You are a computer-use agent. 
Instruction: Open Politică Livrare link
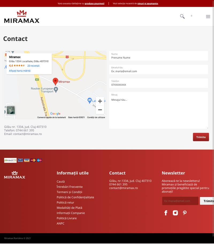pyautogui.click(x=67, y=218)
